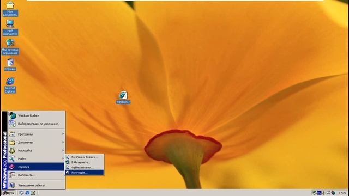The height and width of the screenshot is (196, 349).
Task: Click the Документы folder icon in Start menu
Action: click(x=12, y=142)
